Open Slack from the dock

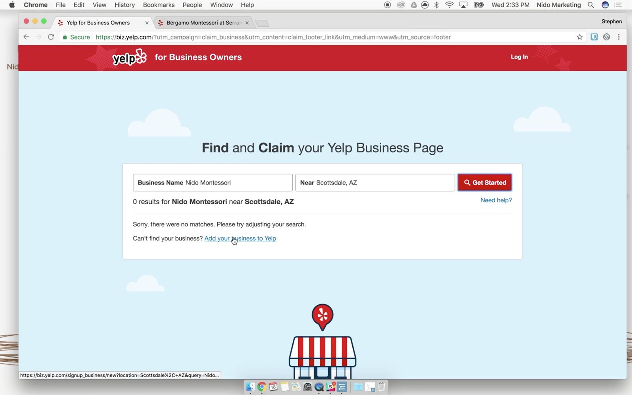[x=331, y=387]
